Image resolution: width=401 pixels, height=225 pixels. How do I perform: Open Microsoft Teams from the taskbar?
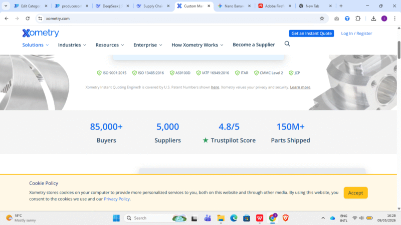click(x=208, y=218)
